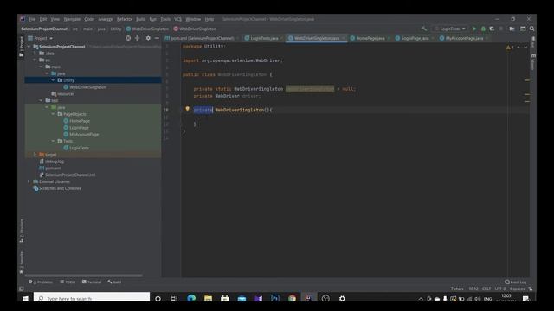
Task: Switch to the pom.xml editor tab
Action: click(202, 38)
